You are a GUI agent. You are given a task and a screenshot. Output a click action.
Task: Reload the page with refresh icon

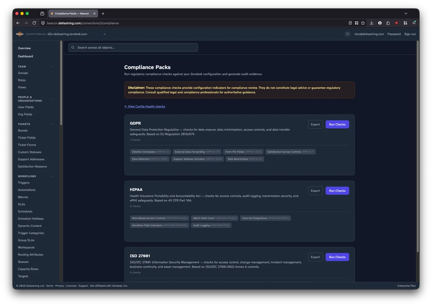[34, 23]
